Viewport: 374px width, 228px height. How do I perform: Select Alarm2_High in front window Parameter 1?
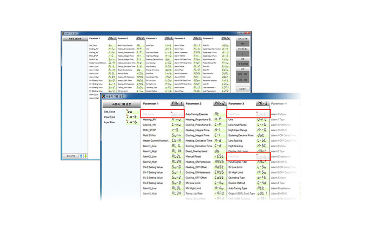150,162
